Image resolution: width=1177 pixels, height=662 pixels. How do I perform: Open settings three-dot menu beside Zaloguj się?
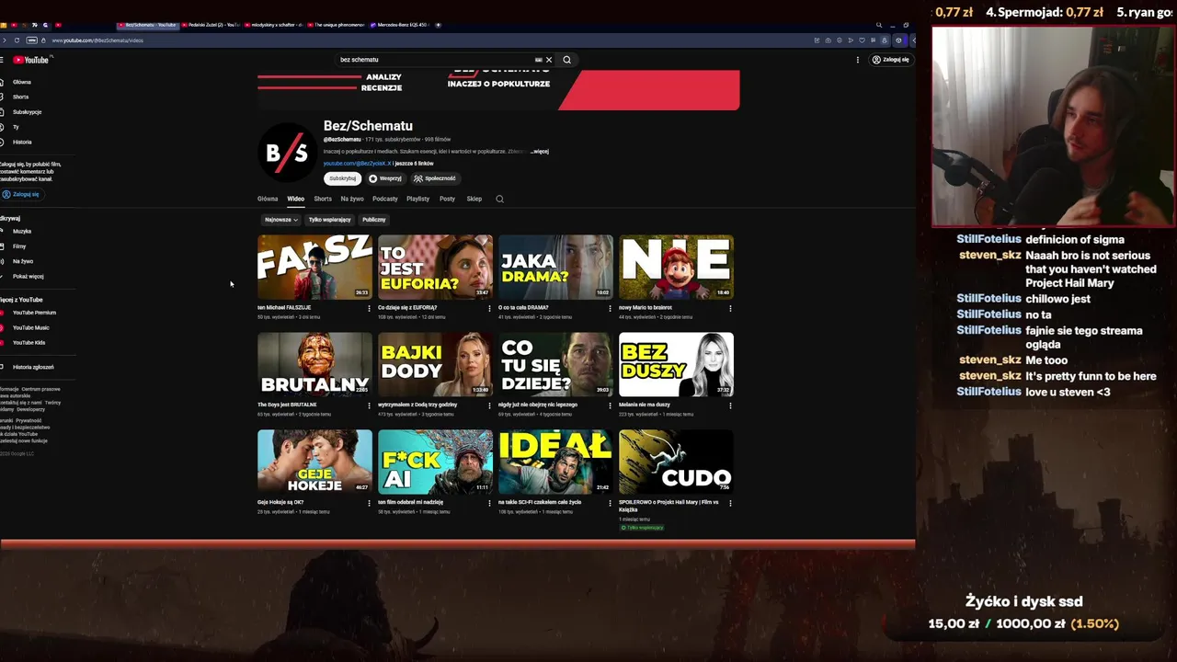click(x=858, y=60)
